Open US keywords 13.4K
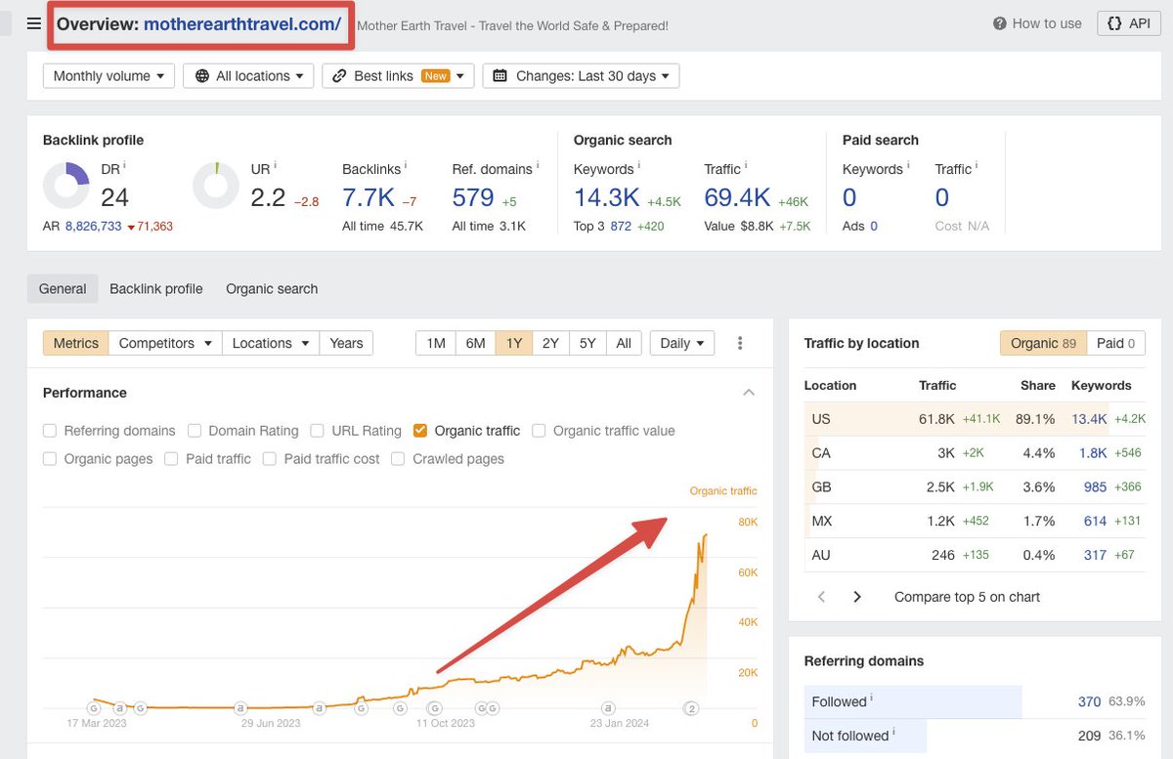The width and height of the screenshot is (1173, 759). (1089, 419)
